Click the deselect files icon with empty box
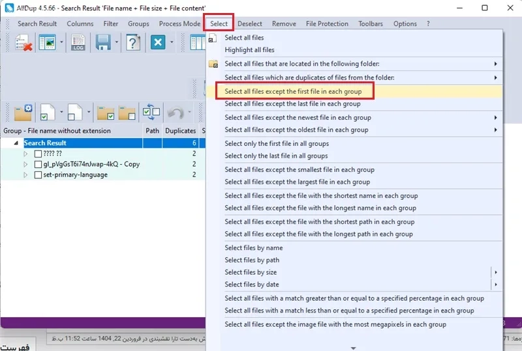522x351 pixels. 75,113
